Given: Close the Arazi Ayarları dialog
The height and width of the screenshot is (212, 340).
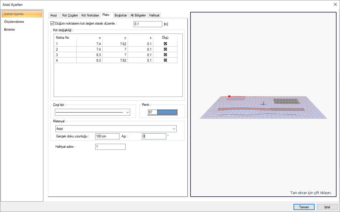Looking at the screenshot, I should pos(335,4).
